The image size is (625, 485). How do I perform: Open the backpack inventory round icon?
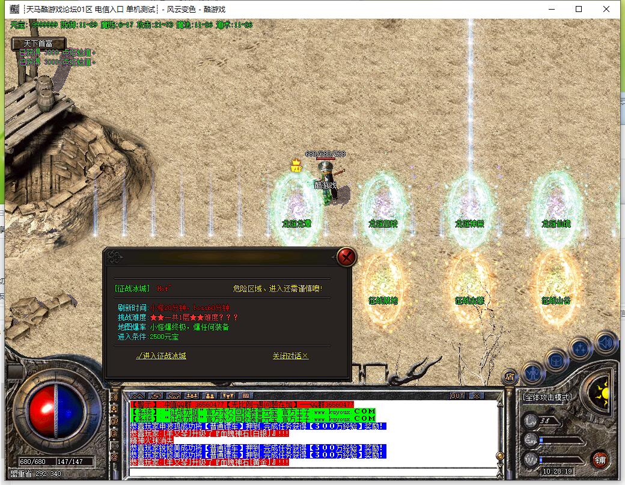click(556, 361)
